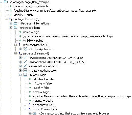Expand the AUTHENTIFICATION_SUCCESS association node
This screenshot has height=115, width=132.
(x=20, y=62)
